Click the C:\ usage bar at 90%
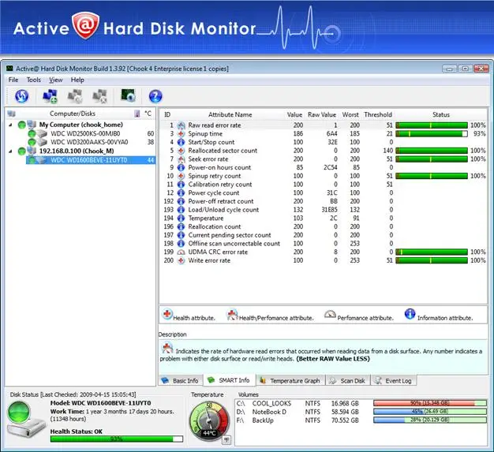This screenshot has height=452, width=494. tap(430, 403)
